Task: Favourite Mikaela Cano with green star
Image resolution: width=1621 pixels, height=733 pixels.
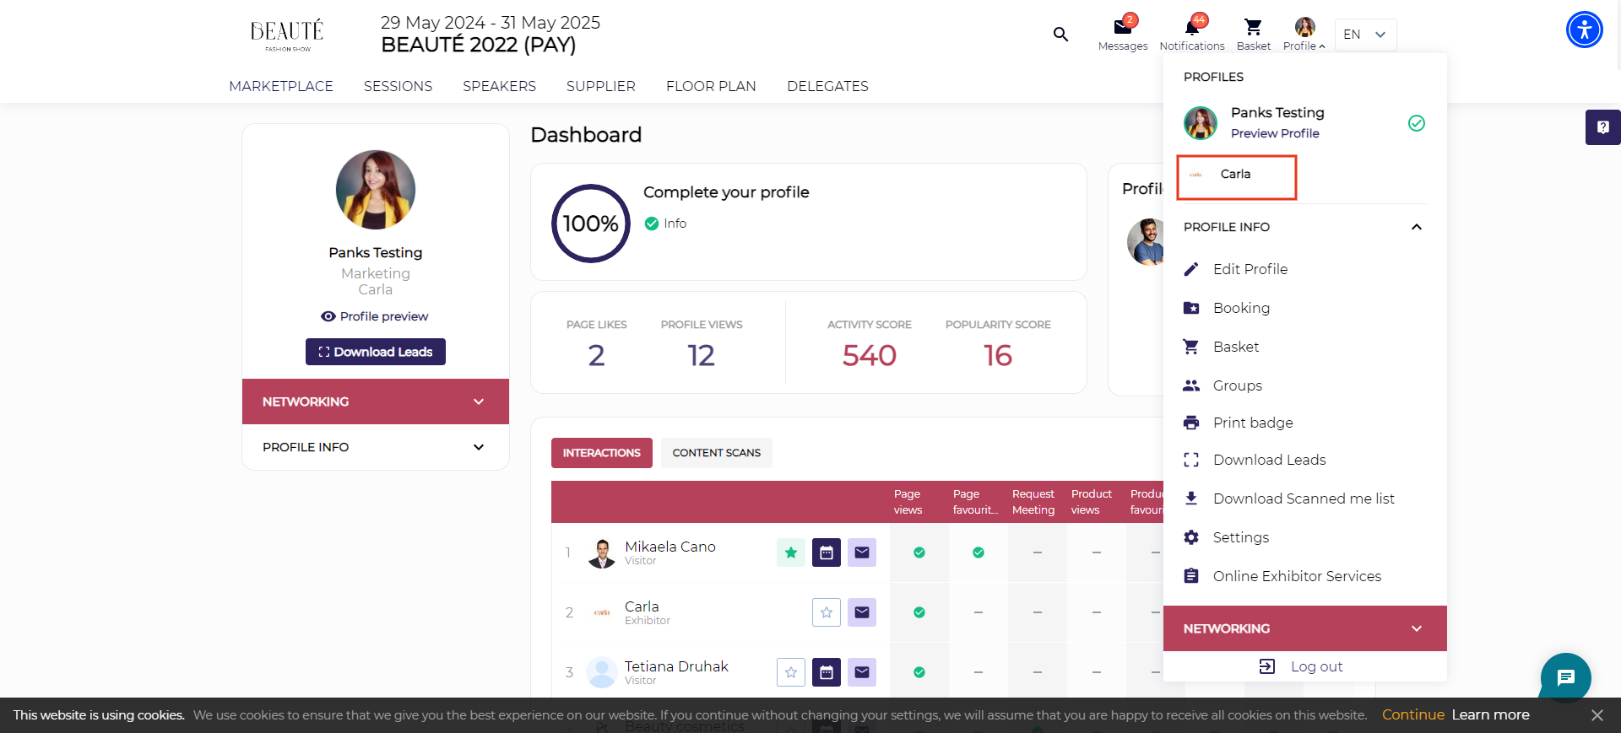Action: 791,552
